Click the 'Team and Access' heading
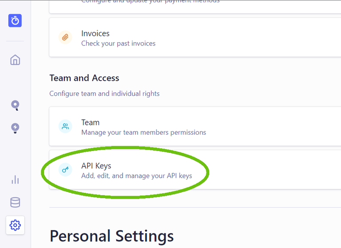341x248 pixels. 84,78
